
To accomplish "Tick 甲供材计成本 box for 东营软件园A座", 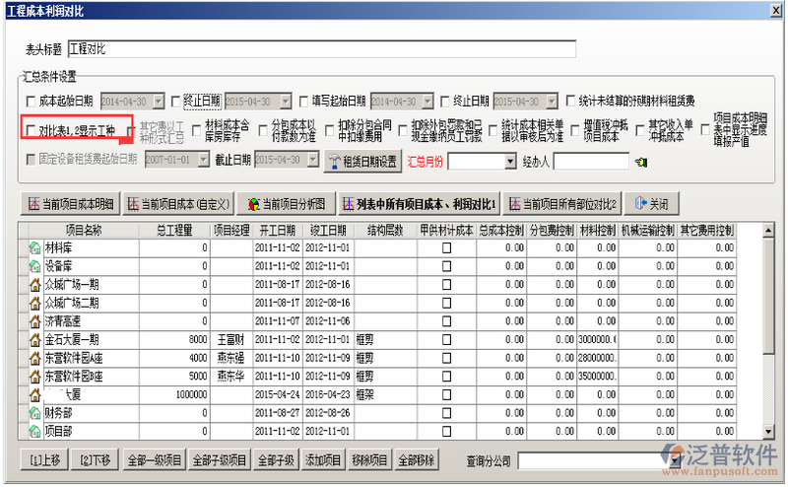I will pos(445,356).
